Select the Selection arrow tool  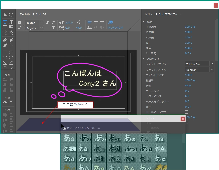[5, 15]
